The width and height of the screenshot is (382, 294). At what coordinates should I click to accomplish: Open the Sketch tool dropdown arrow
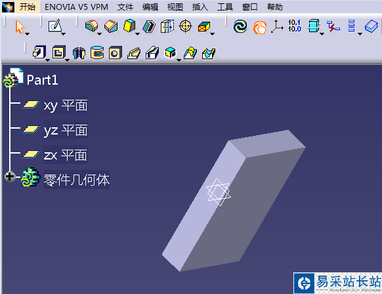(64, 34)
